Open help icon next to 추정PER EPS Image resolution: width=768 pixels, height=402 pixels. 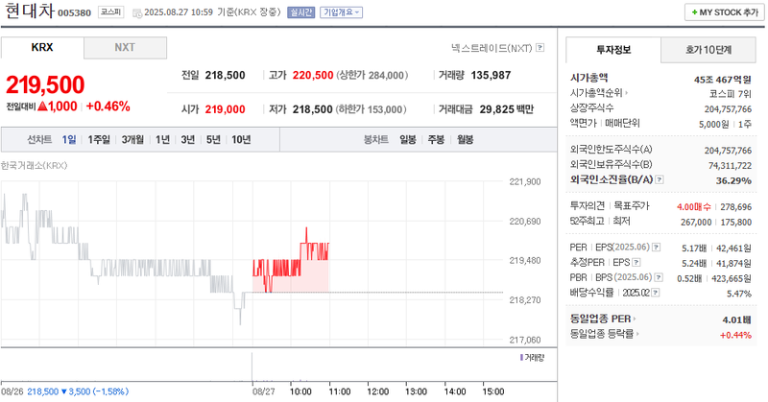click(x=636, y=263)
